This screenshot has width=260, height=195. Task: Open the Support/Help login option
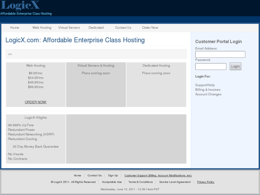(x=205, y=85)
